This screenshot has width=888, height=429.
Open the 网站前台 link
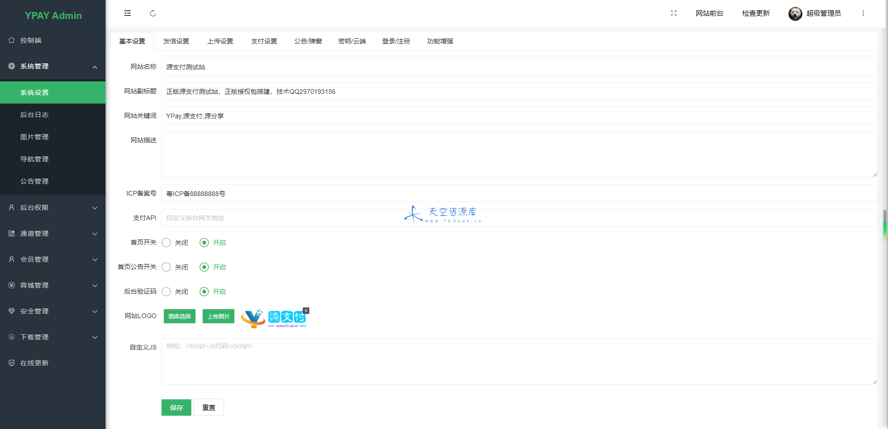coord(709,13)
